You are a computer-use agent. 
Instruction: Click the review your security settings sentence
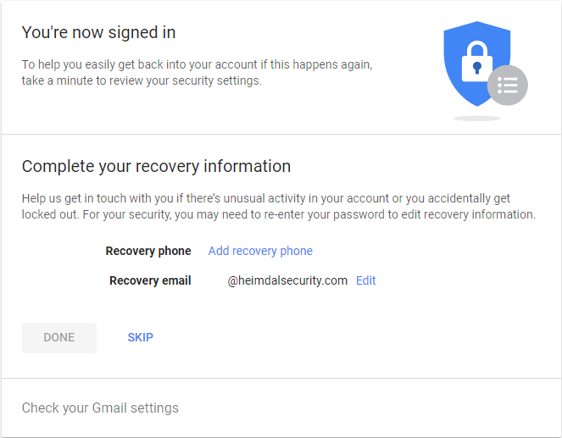click(x=198, y=72)
